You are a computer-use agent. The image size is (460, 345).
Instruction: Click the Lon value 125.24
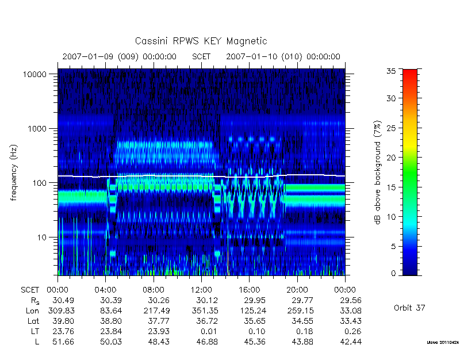click(252, 310)
